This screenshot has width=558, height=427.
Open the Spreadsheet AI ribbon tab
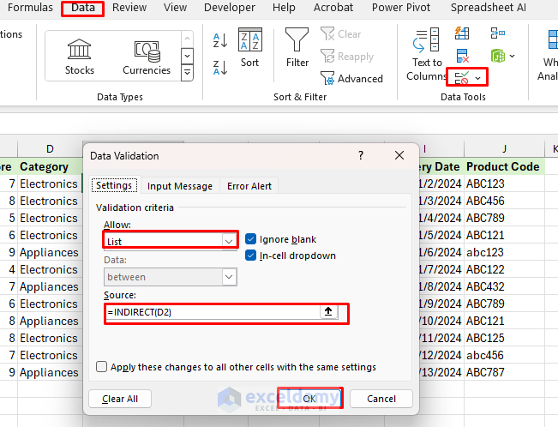pyautogui.click(x=489, y=8)
